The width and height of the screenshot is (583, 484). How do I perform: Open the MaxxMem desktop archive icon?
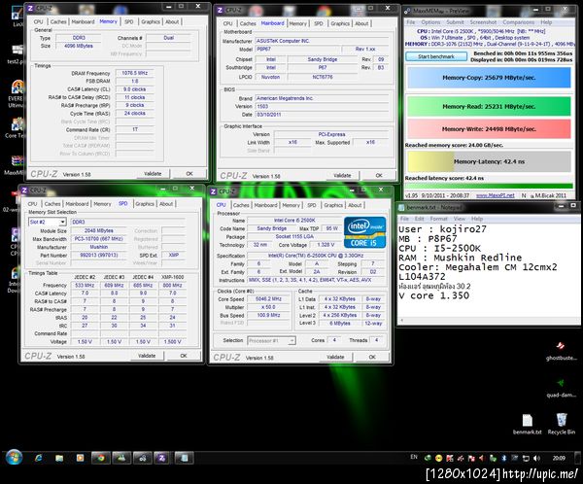pyautogui.click(x=17, y=165)
